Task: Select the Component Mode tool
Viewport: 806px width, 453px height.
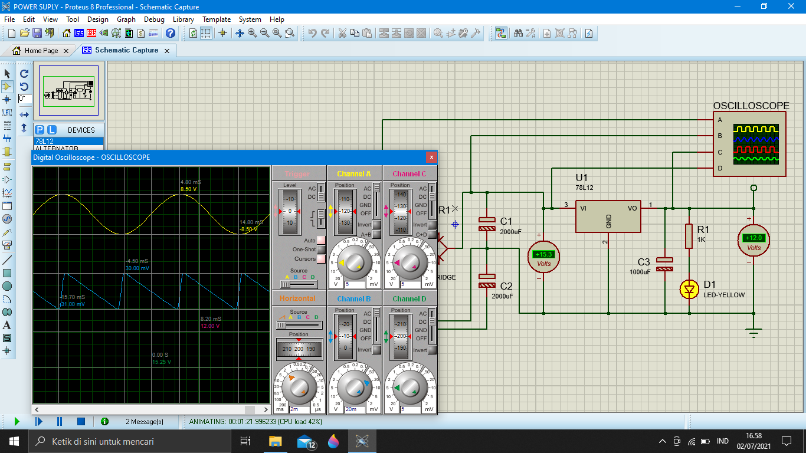Action: (x=7, y=86)
